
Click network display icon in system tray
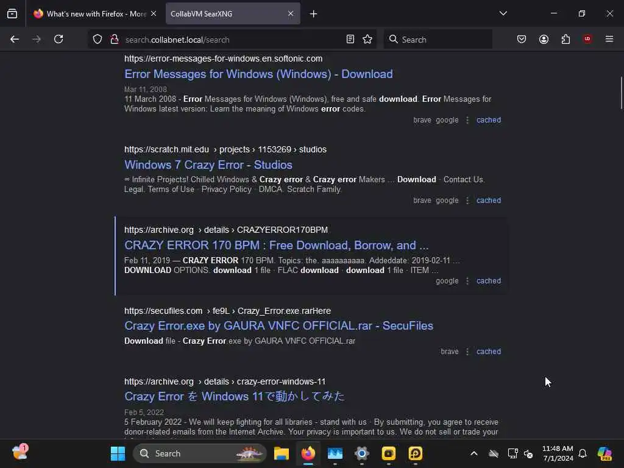(x=512, y=453)
